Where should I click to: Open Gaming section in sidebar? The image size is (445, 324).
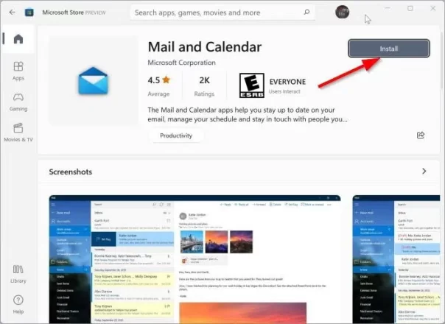pyautogui.click(x=18, y=102)
